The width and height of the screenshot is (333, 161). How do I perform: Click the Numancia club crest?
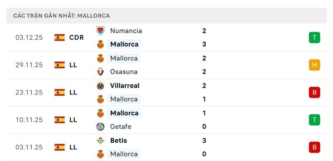coord(100,31)
